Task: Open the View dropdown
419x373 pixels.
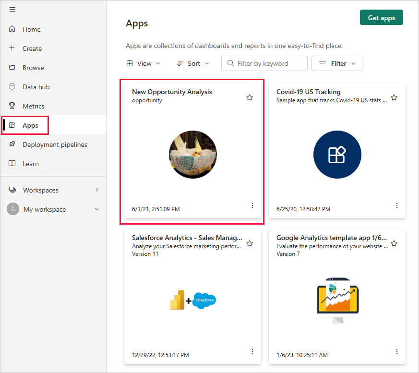Action: tap(144, 63)
